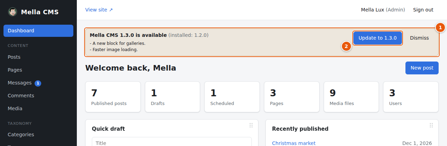Dismiss the update notice
The height and width of the screenshot is (146, 447).
pos(419,38)
